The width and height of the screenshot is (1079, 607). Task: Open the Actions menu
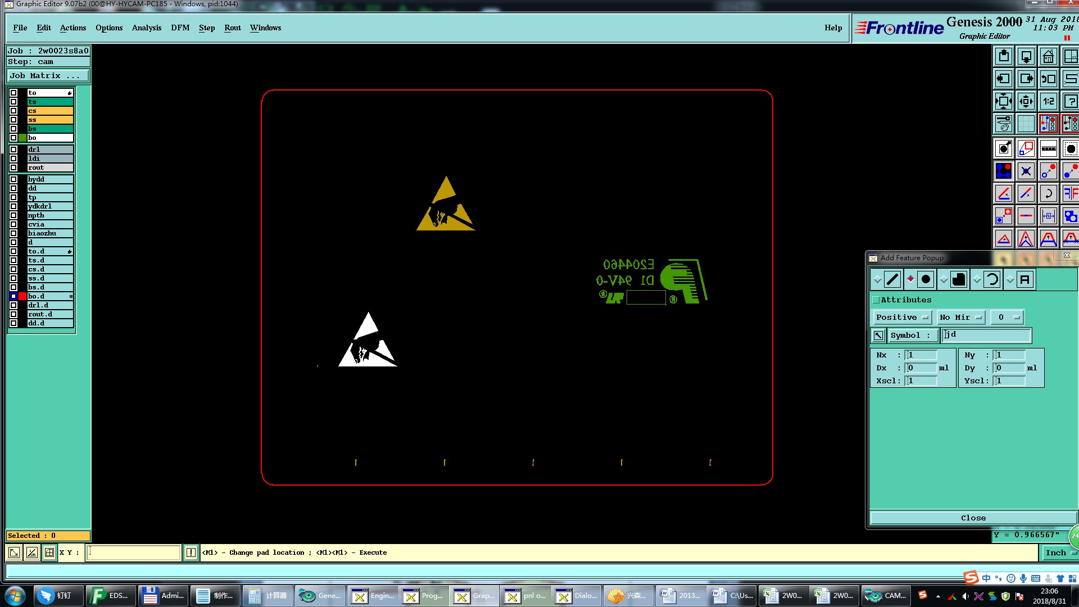[73, 28]
